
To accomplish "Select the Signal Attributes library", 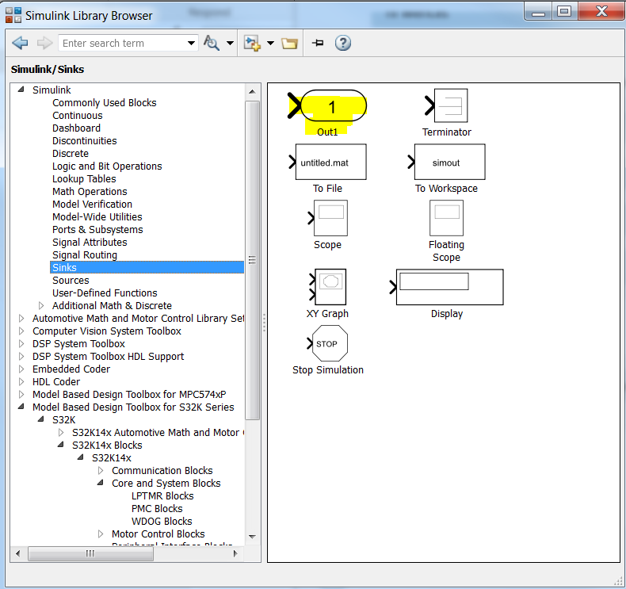I will point(90,243).
